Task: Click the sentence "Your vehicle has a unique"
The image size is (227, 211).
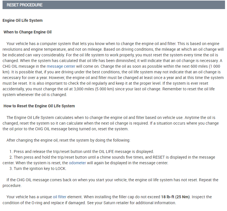Action: point(28,197)
